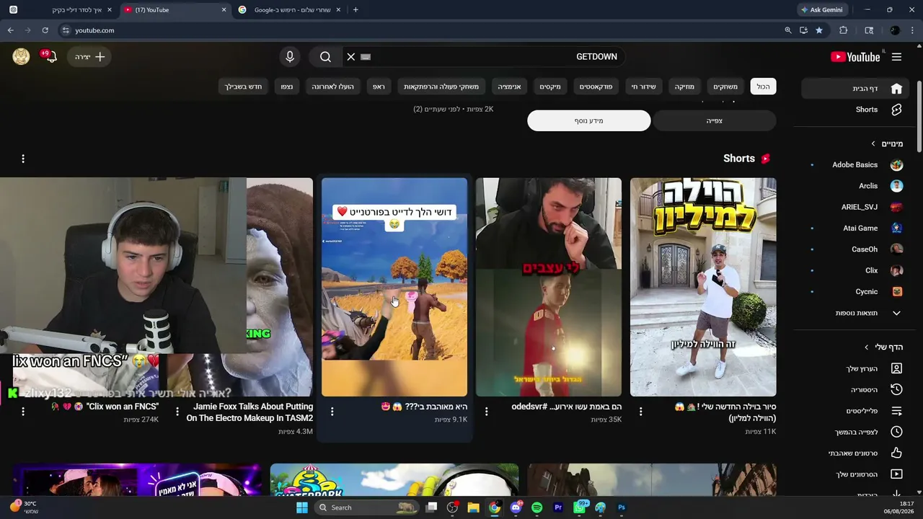
Task: Open Premiere Pro from the taskbar
Action: point(558,507)
